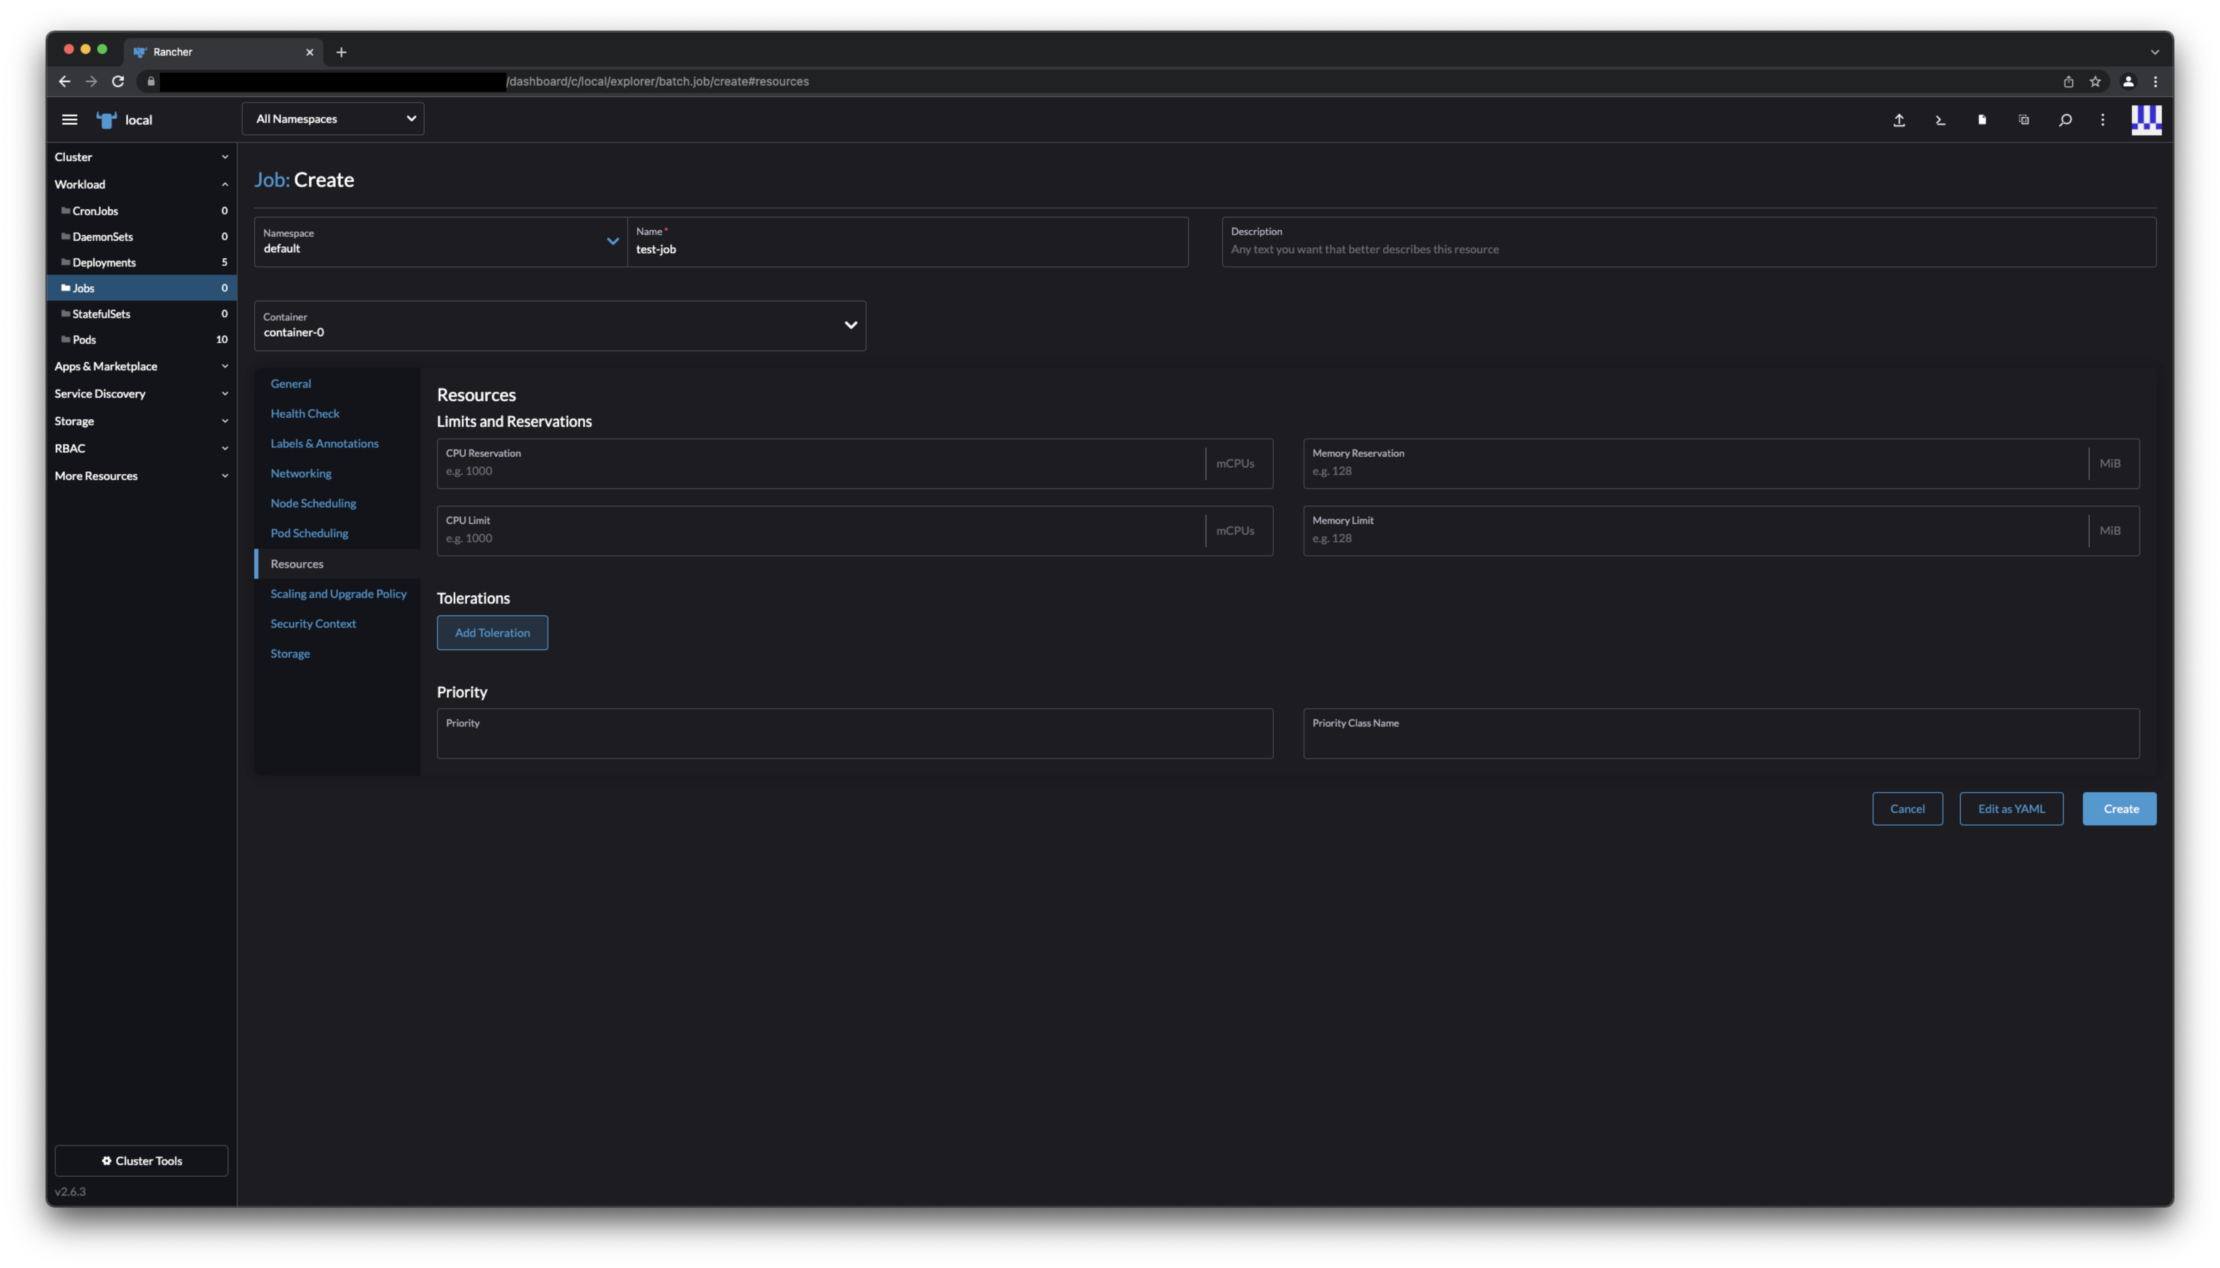Open the kebab menu in the header

(2102, 119)
